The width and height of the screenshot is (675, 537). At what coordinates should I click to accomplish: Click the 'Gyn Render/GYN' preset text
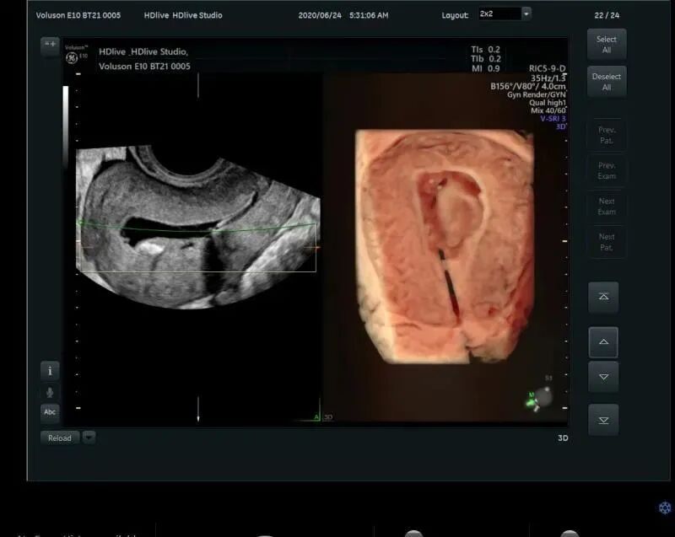coord(537,94)
